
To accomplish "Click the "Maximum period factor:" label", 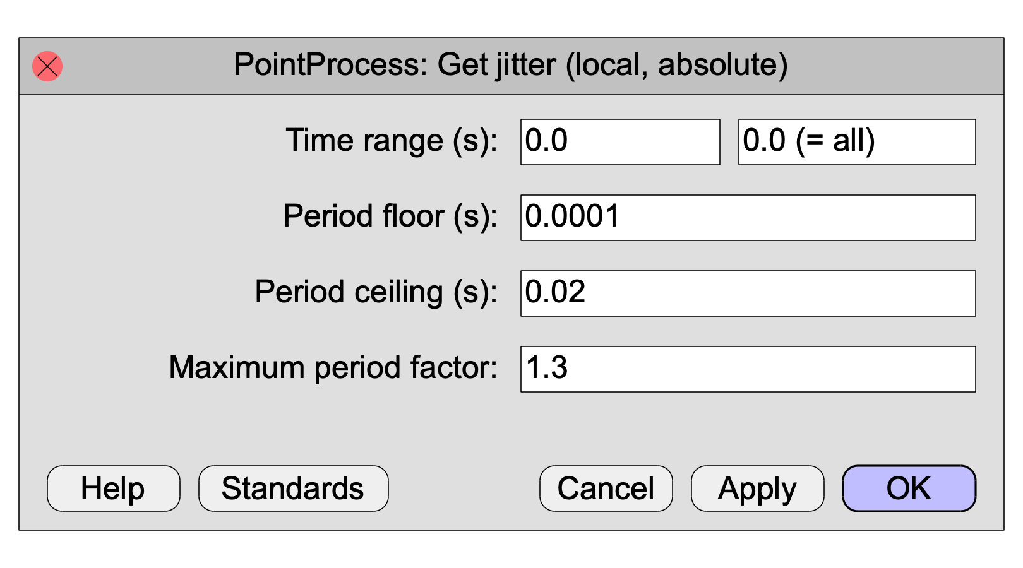I will pos(333,367).
